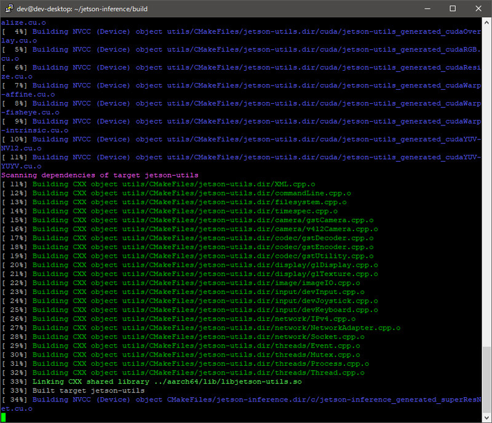This screenshot has height=423, width=492.
Task: Click the imageIO.cpp.o build line
Action: point(181,283)
